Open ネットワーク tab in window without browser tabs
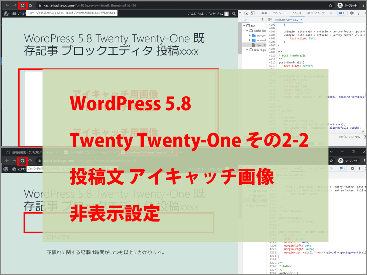Screen dimensions: 367x275 [316, 13]
